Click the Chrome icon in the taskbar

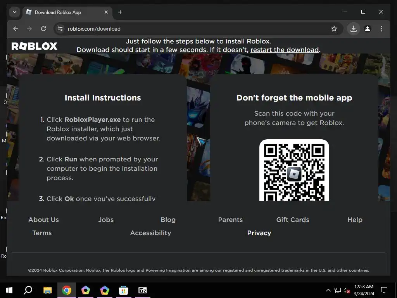pyautogui.click(x=67, y=290)
